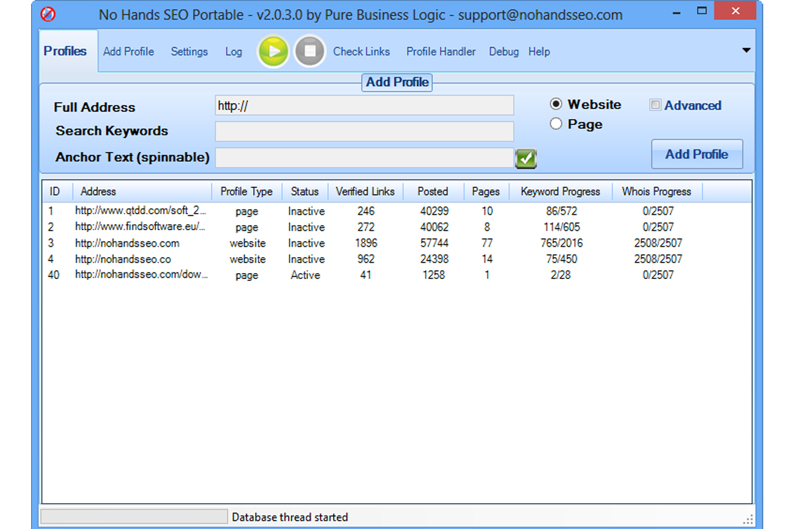Viewport: 793px width, 529px height.
Task: Click the Verified Links value 1896
Action: 366,243
